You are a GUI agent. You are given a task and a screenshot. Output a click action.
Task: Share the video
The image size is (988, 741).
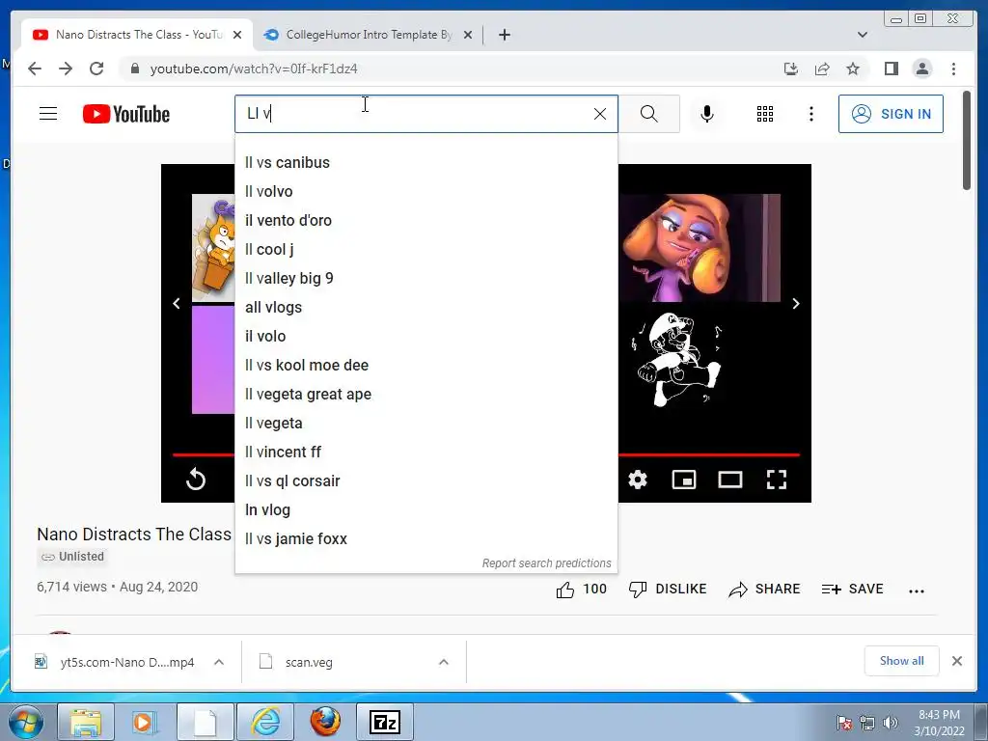764,590
